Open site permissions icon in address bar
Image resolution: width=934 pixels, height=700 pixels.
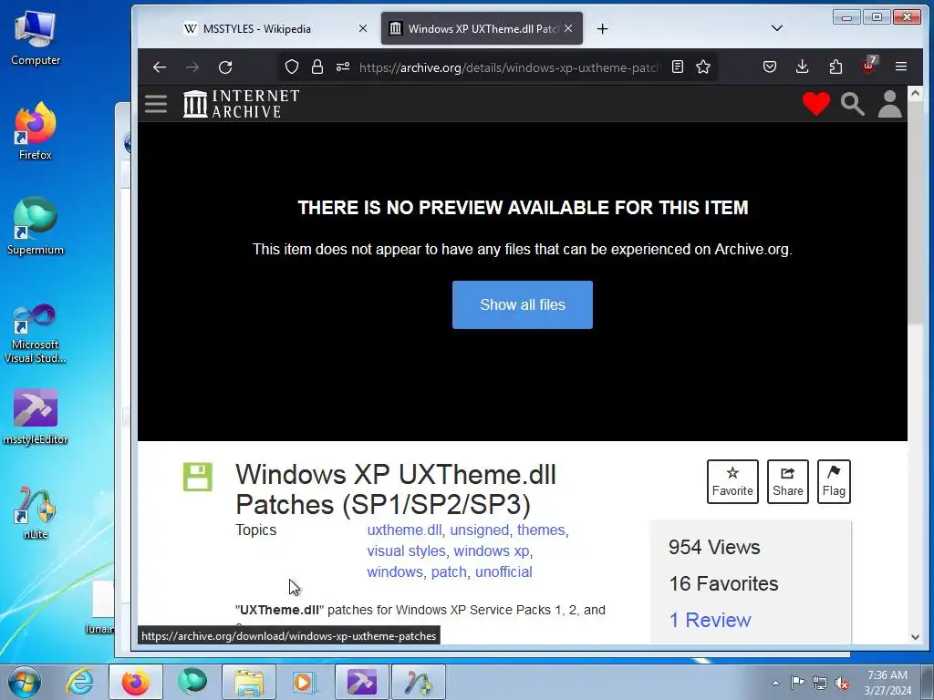pyautogui.click(x=343, y=67)
